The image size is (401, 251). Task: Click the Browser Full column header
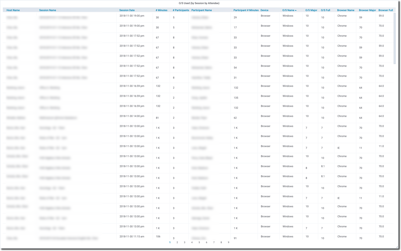tap(385, 10)
